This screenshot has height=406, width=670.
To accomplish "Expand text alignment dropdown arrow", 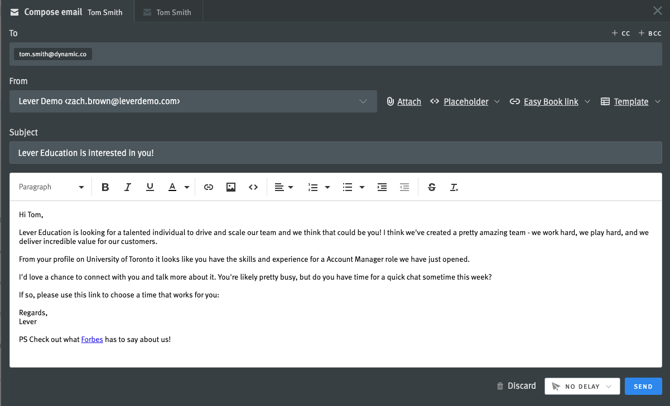I will (291, 187).
